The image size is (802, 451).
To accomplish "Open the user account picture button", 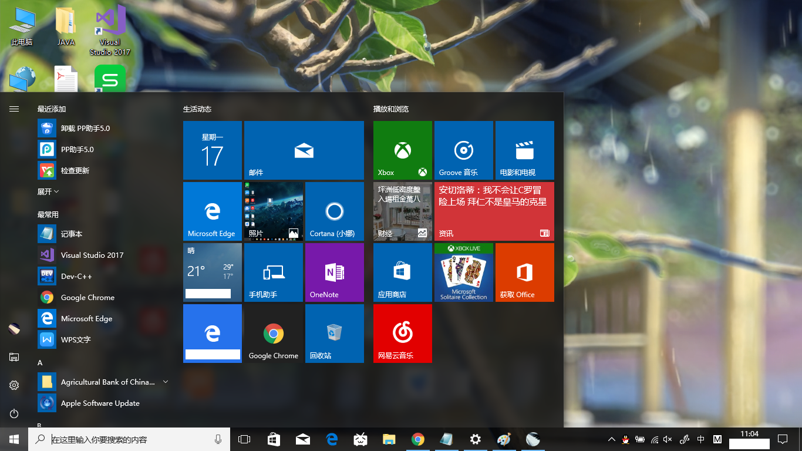I will [14, 329].
